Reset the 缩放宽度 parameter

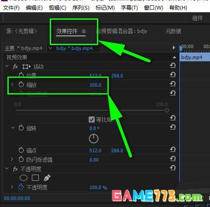173,93
